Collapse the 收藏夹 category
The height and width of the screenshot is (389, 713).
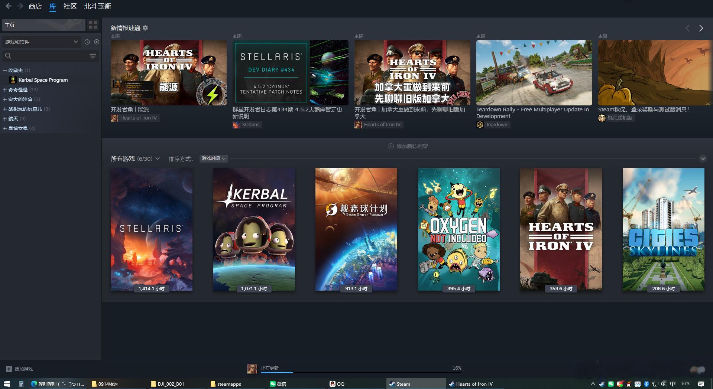(x=5, y=70)
